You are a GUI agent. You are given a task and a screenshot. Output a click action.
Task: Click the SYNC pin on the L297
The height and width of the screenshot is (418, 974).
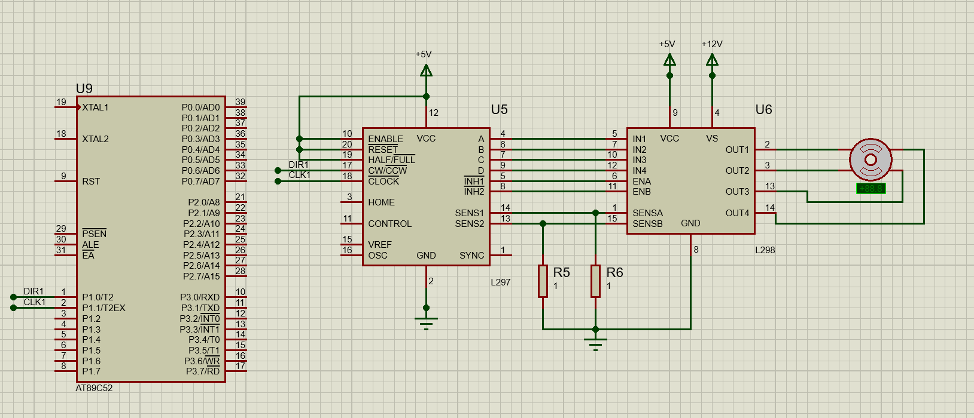point(501,255)
